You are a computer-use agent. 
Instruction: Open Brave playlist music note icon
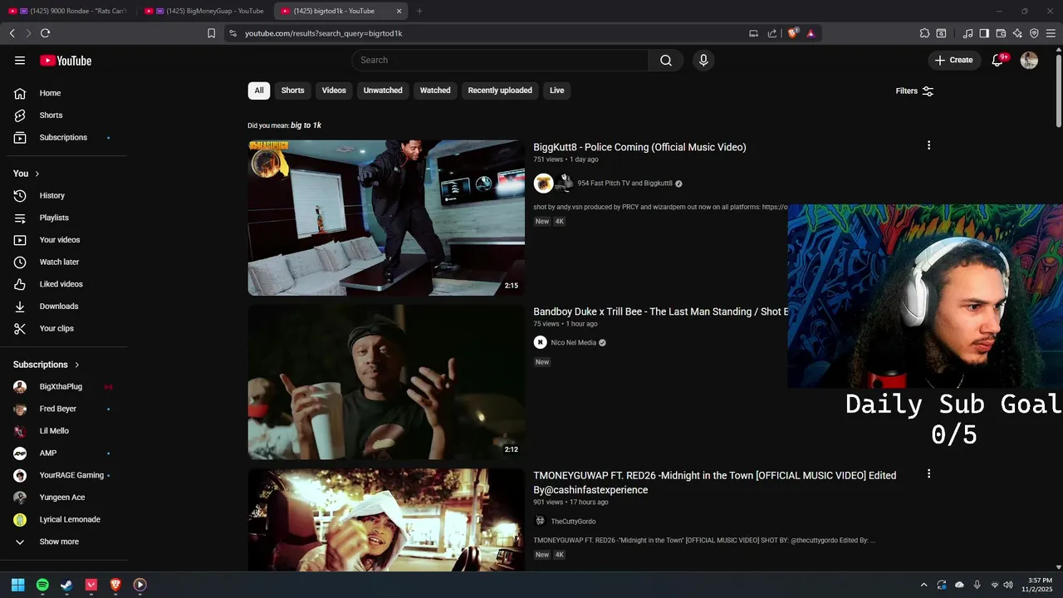tap(967, 33)
